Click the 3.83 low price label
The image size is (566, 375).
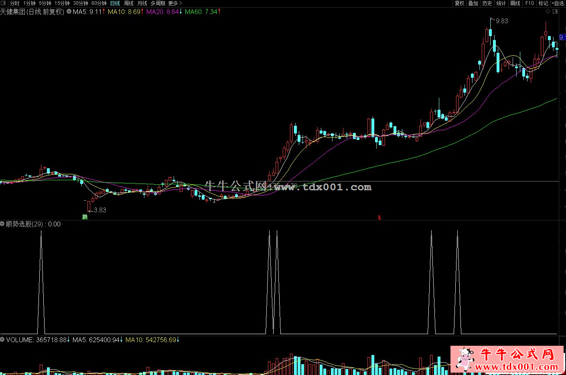[100, 210]
